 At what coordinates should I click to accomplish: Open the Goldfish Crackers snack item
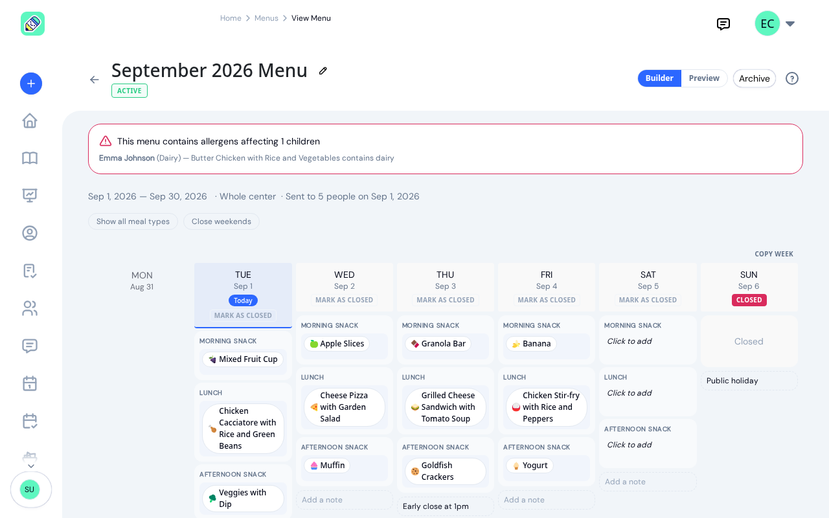(446, 471)
